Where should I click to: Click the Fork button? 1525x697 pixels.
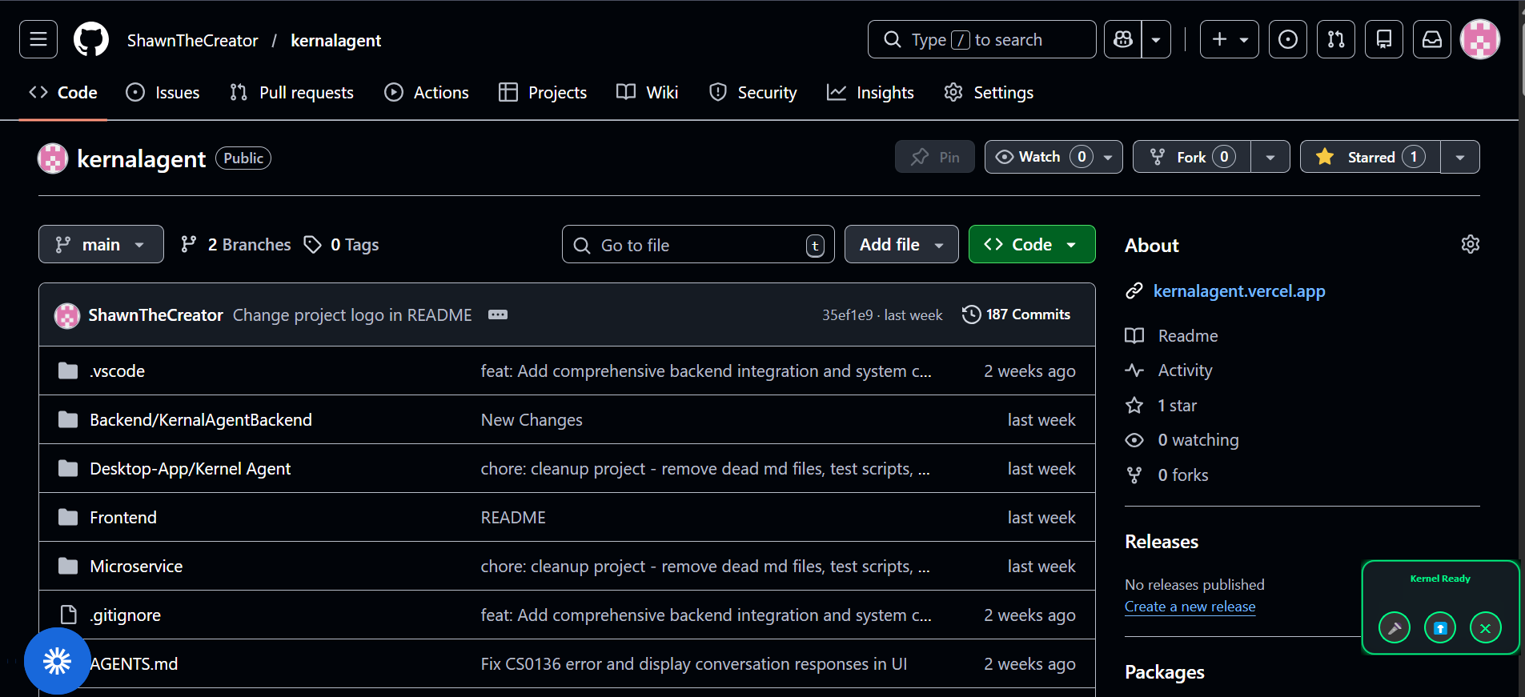1192,157
